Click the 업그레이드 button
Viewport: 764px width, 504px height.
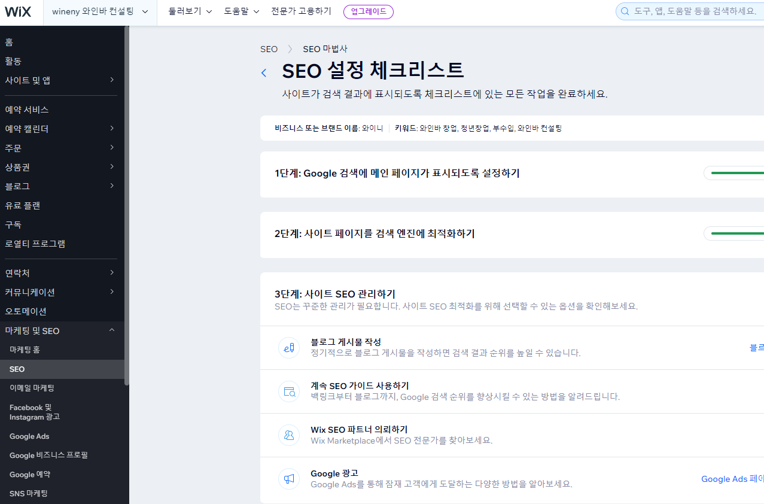point(368,11)
